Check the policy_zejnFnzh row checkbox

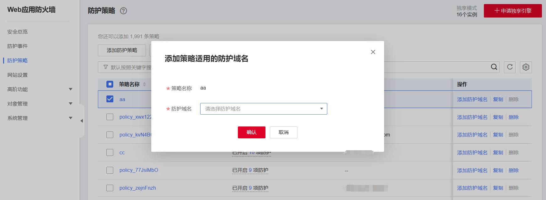pos(110,188)
